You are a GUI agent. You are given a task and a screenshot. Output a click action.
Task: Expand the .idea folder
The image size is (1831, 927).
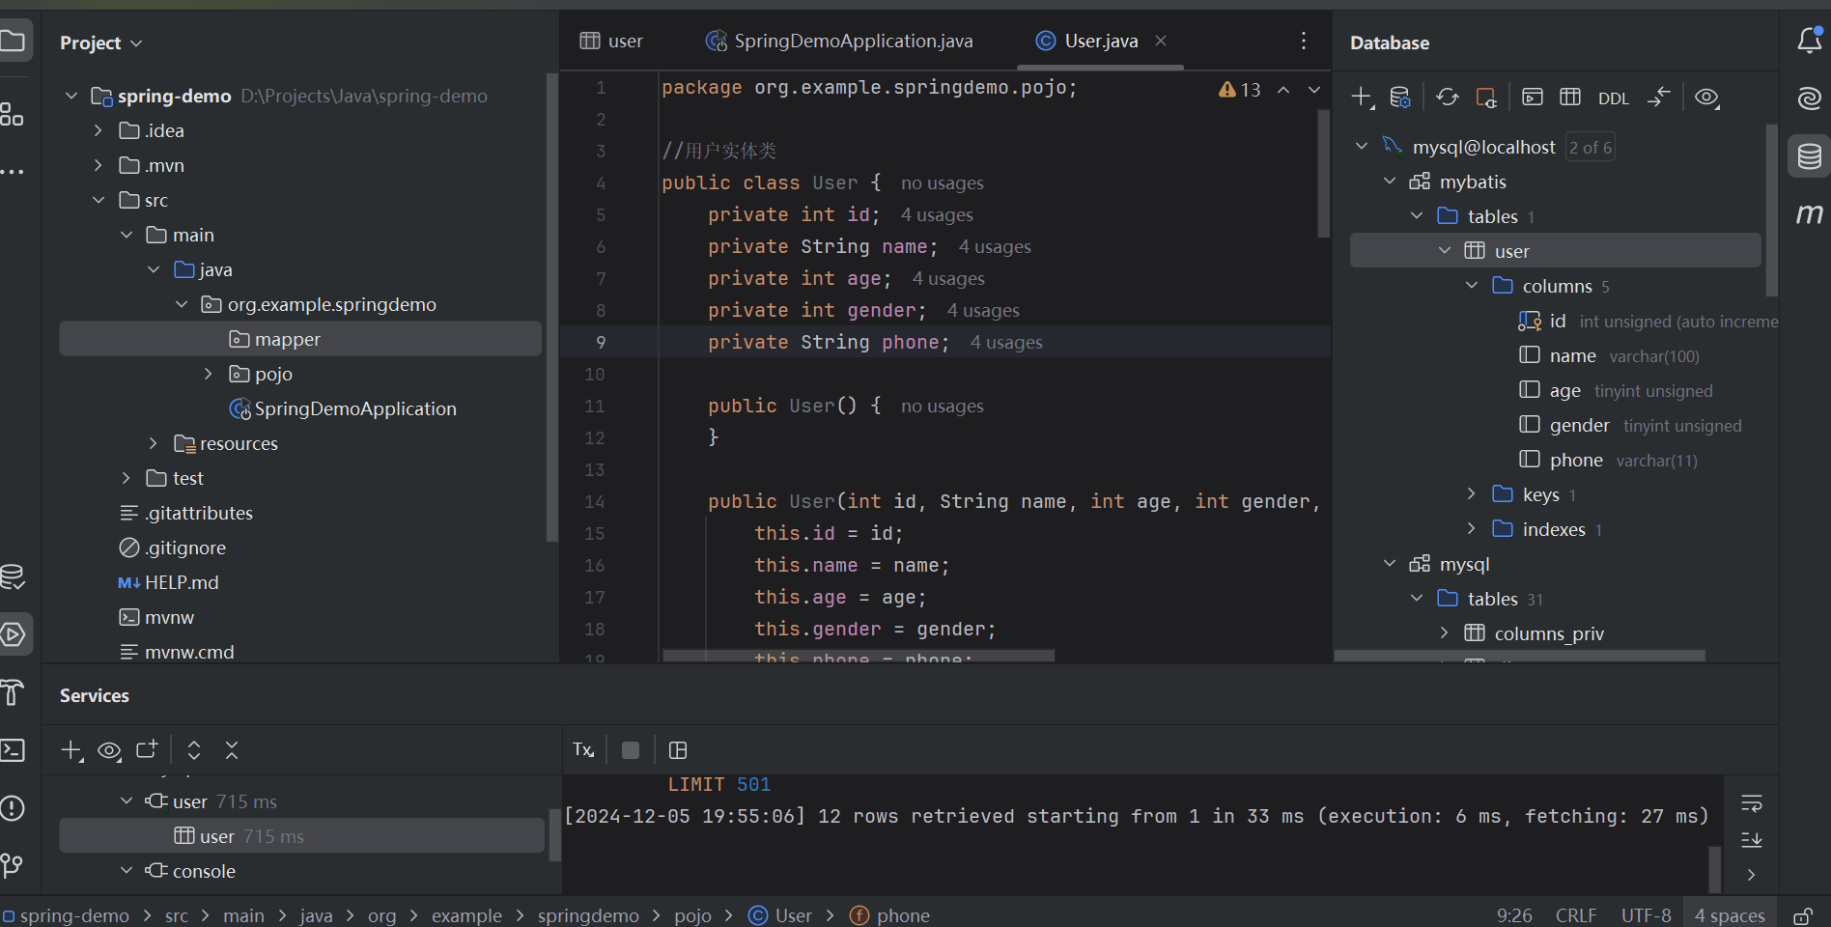(98, 130)
